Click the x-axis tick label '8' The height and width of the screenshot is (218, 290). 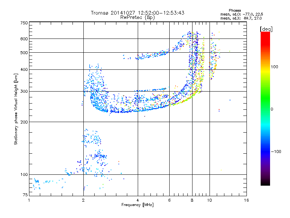coord(192,200)
